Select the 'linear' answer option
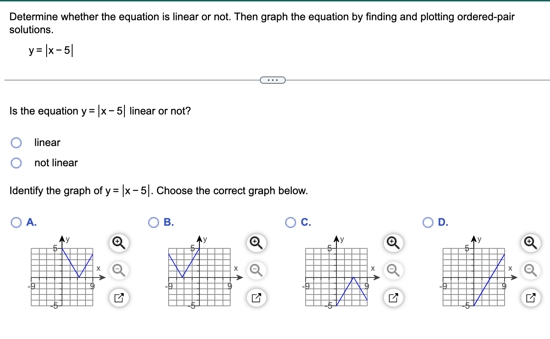Viewport: 550px width, 339px height. (x=16, y=142)
